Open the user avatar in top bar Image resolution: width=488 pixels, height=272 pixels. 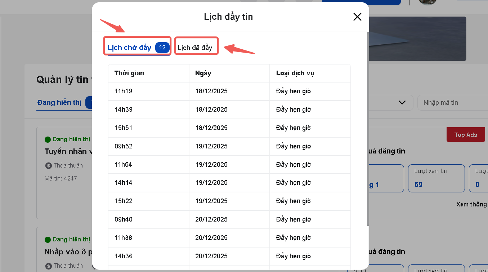(427, 2)
